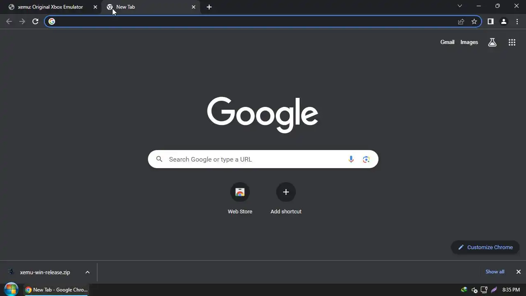Go forward using the Forward arrow

tap(22, 21)
